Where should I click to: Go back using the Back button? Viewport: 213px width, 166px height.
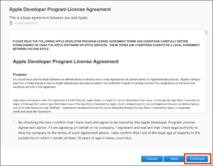click(x=174, y=159)
